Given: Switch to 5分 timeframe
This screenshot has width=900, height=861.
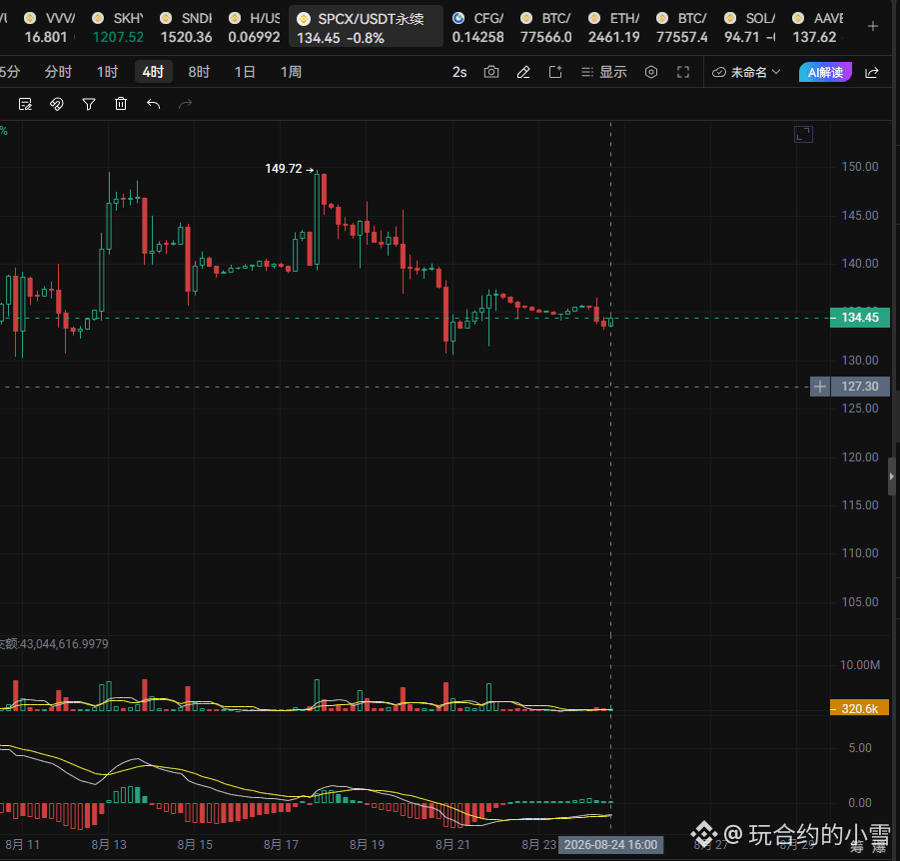Looking at the screenshot, I should click(x=10, y=72).
